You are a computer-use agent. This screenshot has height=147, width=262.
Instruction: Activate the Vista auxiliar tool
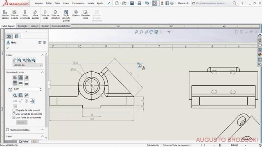(x=35, y=14)
